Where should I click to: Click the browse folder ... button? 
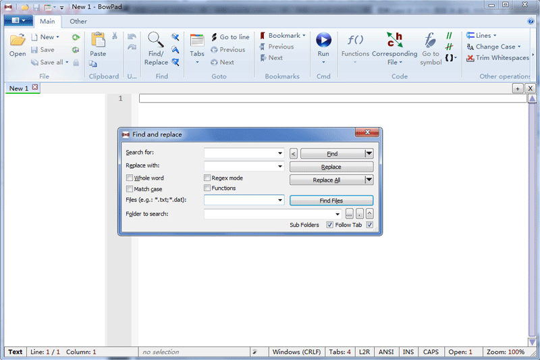tap(349, 214)
